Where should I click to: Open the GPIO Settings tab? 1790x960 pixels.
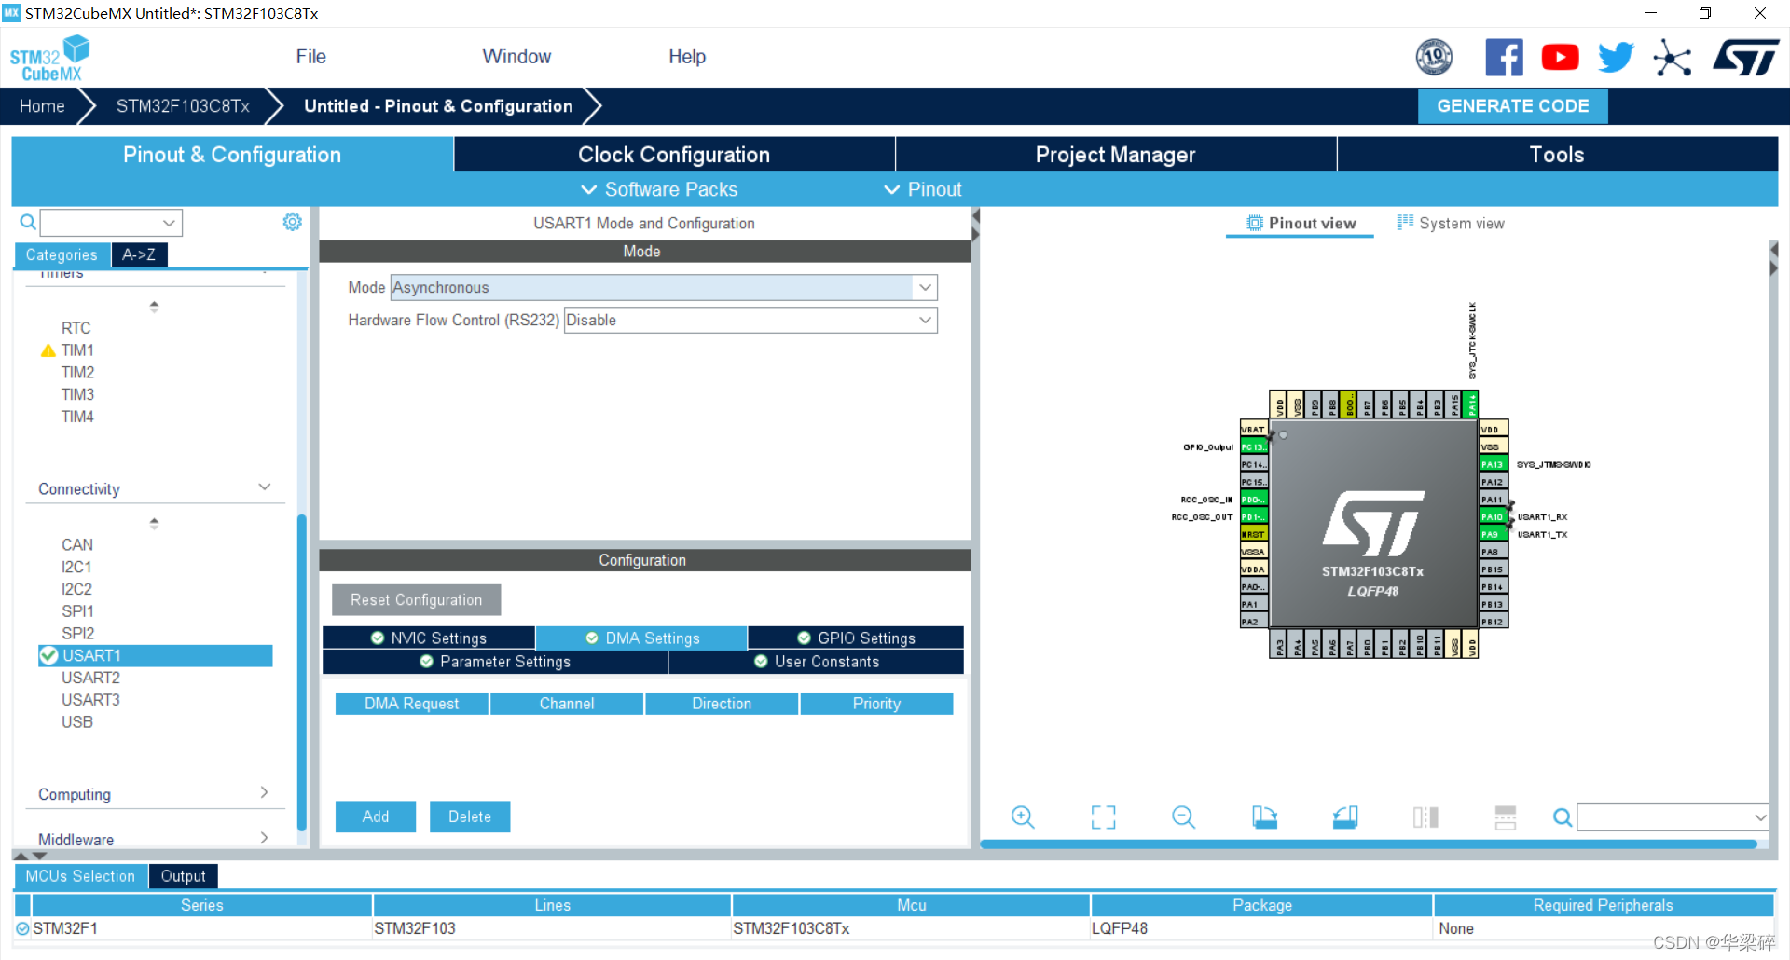click(856, 638)
